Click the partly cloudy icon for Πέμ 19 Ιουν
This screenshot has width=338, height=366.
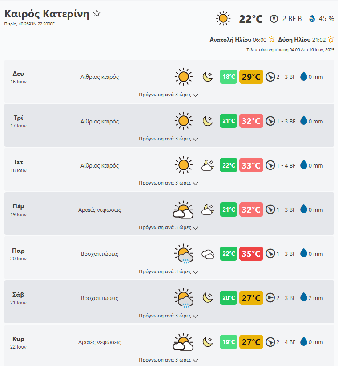pyautogui.click(x=183, y=210)
